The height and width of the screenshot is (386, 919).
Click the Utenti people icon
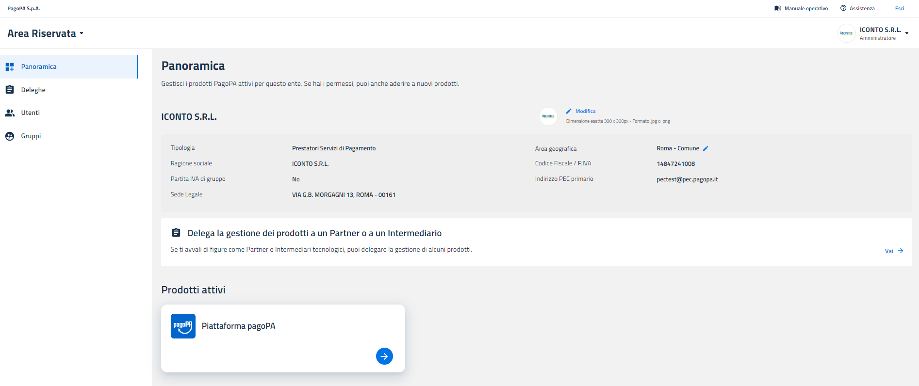click(10, 113)
